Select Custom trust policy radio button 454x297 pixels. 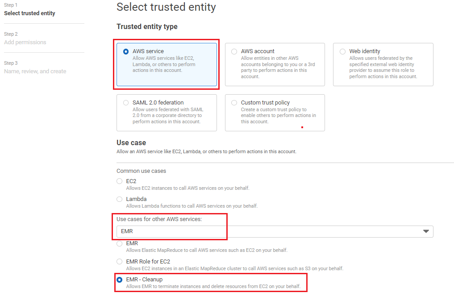(x=234, y=103)
